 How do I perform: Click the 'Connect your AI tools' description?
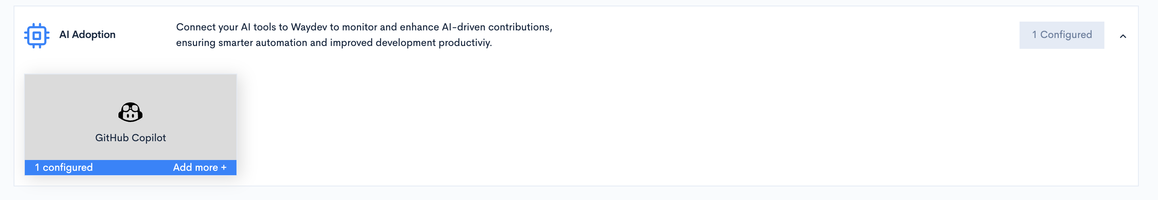[x=364, y=35]
